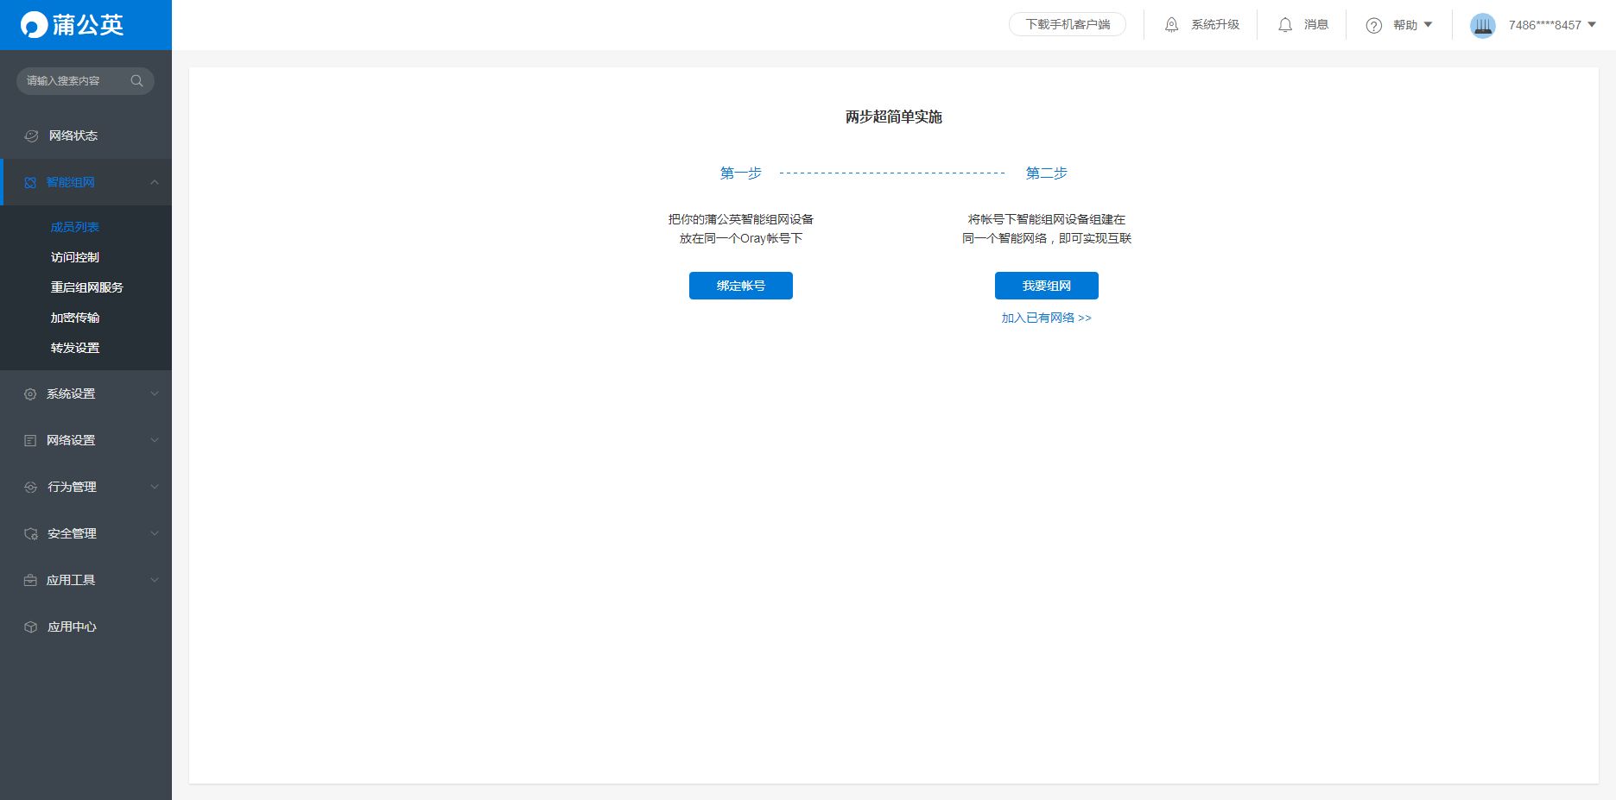Click the search magnifier icon
Viewport: 1616px width, 800px height.
pyautogui.click(x=136, y=81)
